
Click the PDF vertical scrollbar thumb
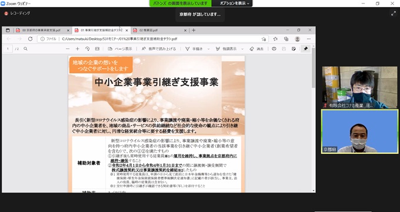click(x=314, y=68)
